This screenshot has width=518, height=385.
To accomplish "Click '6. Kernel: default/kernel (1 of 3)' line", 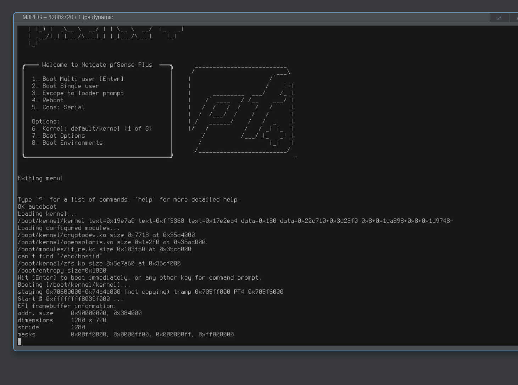I will pos(92,128).
